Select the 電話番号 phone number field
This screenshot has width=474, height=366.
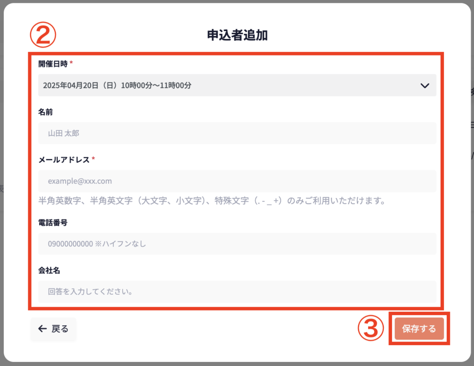(x=237, y=243)
